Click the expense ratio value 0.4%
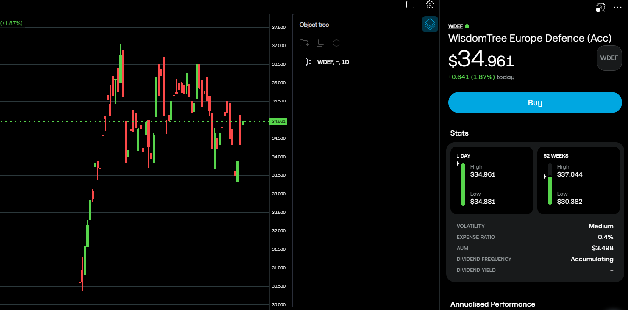Viewport: 628px width, 310px height. click(606, 237)
